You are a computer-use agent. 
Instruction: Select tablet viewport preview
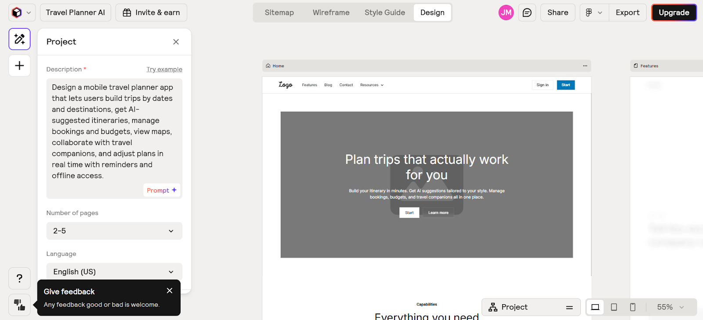pyautogui.click(x=614, y=307)
